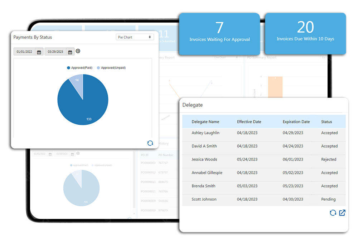This screenshot has width=358, height=239.
Task: Toggle the Approved(Unpaid) legend series
Action: pyautogui.click(x=111, y=68)
